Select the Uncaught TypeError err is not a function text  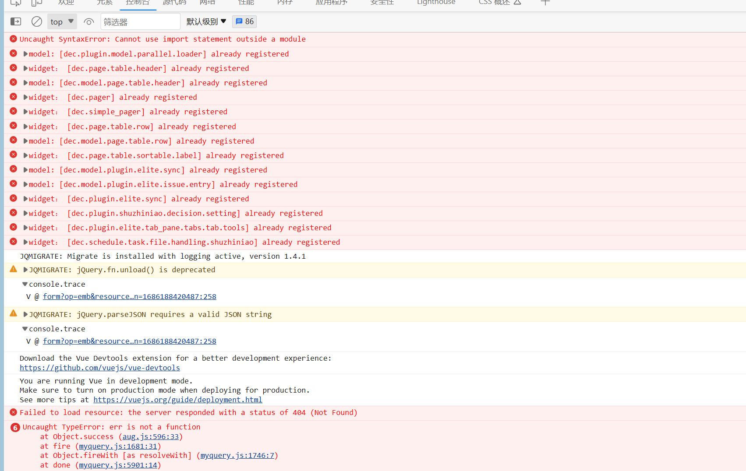point(111,427)
